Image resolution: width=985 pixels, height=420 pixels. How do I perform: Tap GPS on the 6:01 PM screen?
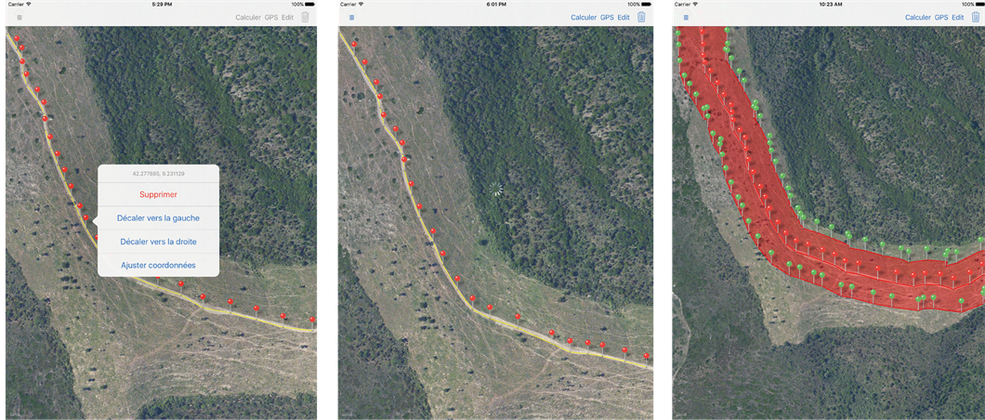607,18
